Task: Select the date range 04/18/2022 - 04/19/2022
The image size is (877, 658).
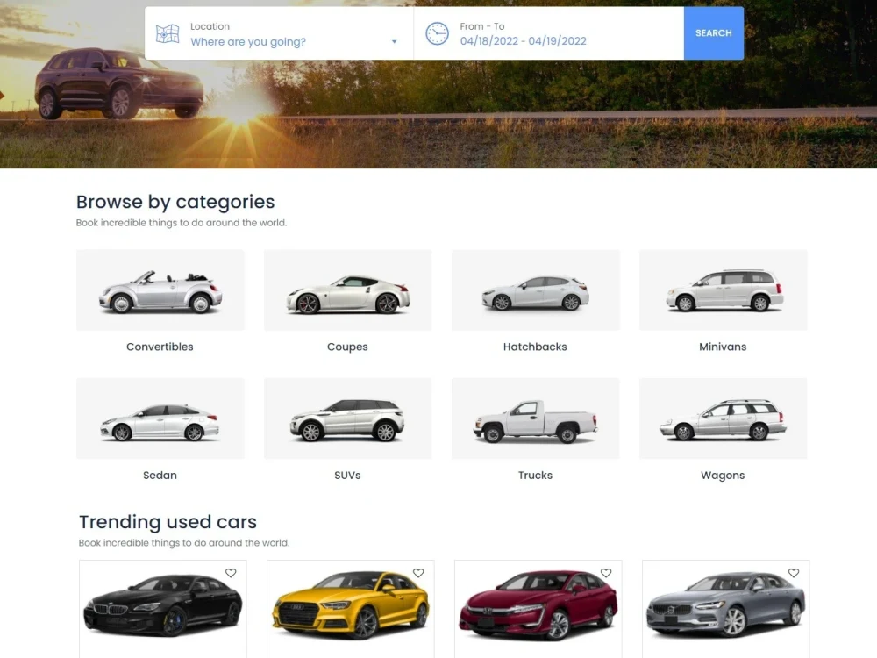Action: point(523,41)
